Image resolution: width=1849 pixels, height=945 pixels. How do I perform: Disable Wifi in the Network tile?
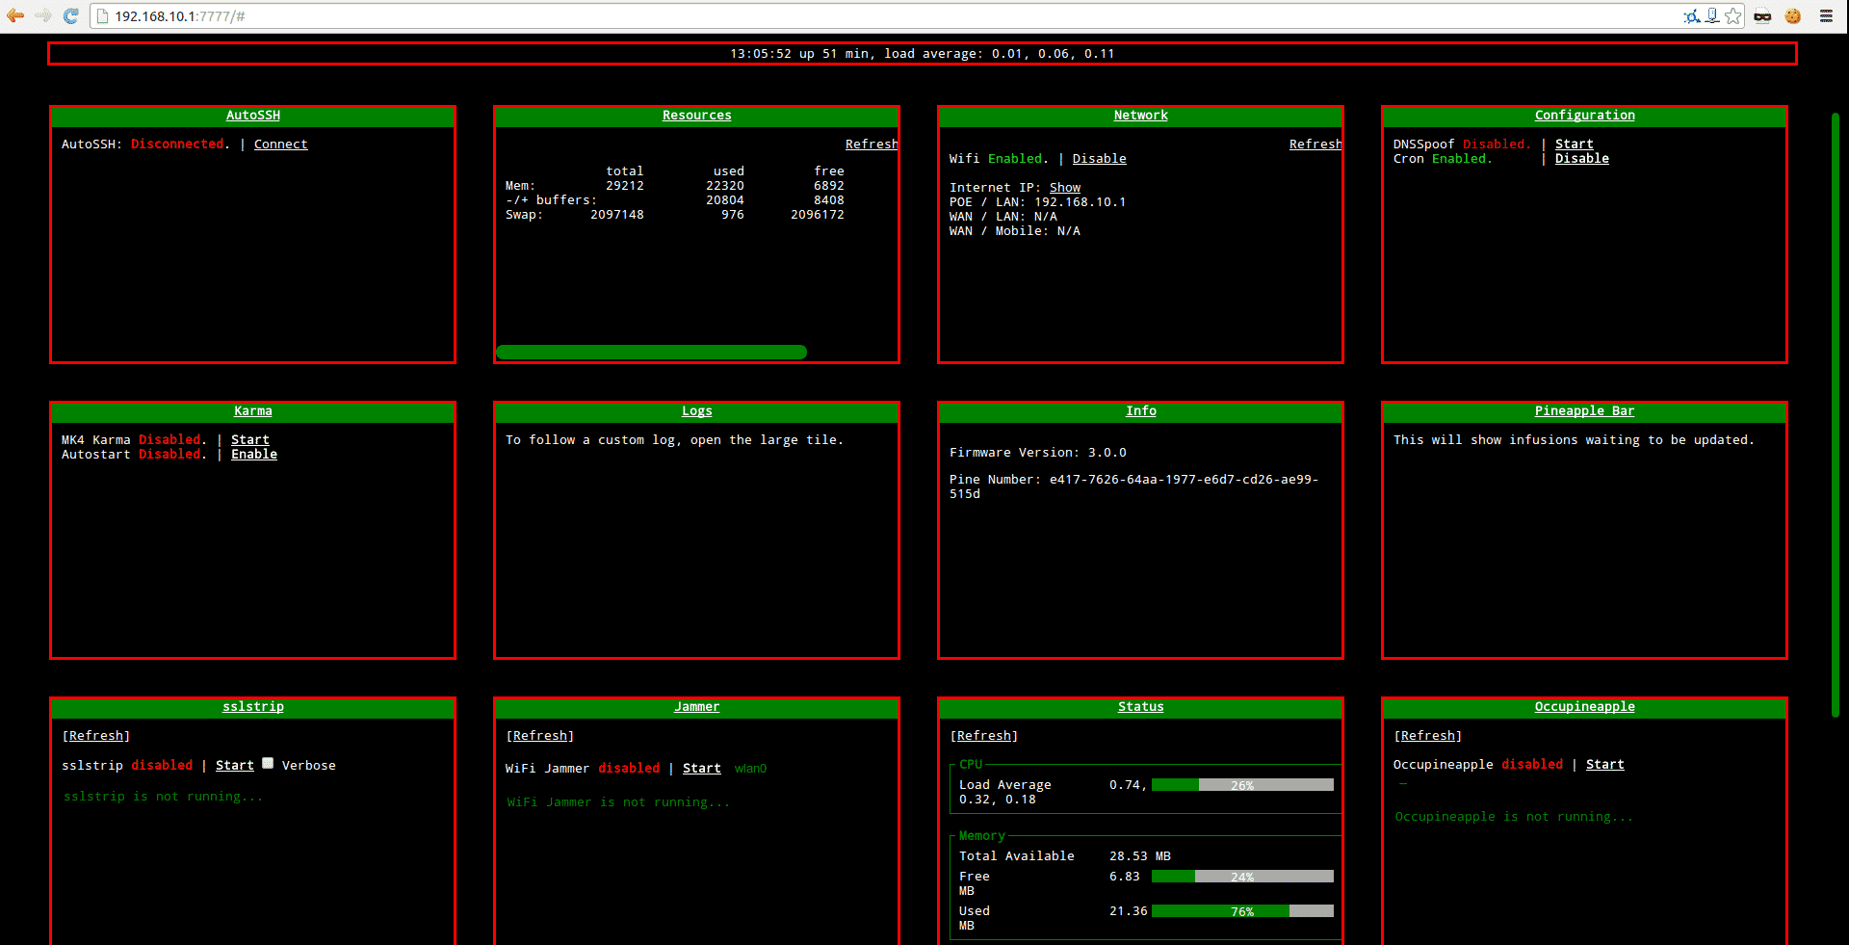pyautogui.click(x=1100, y=159)
